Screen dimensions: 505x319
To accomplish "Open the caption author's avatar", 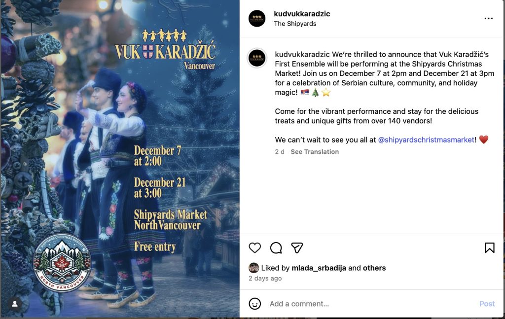I will (257, 58).
